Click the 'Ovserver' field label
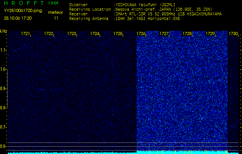 pyautogui.click(x=78, y=5)
